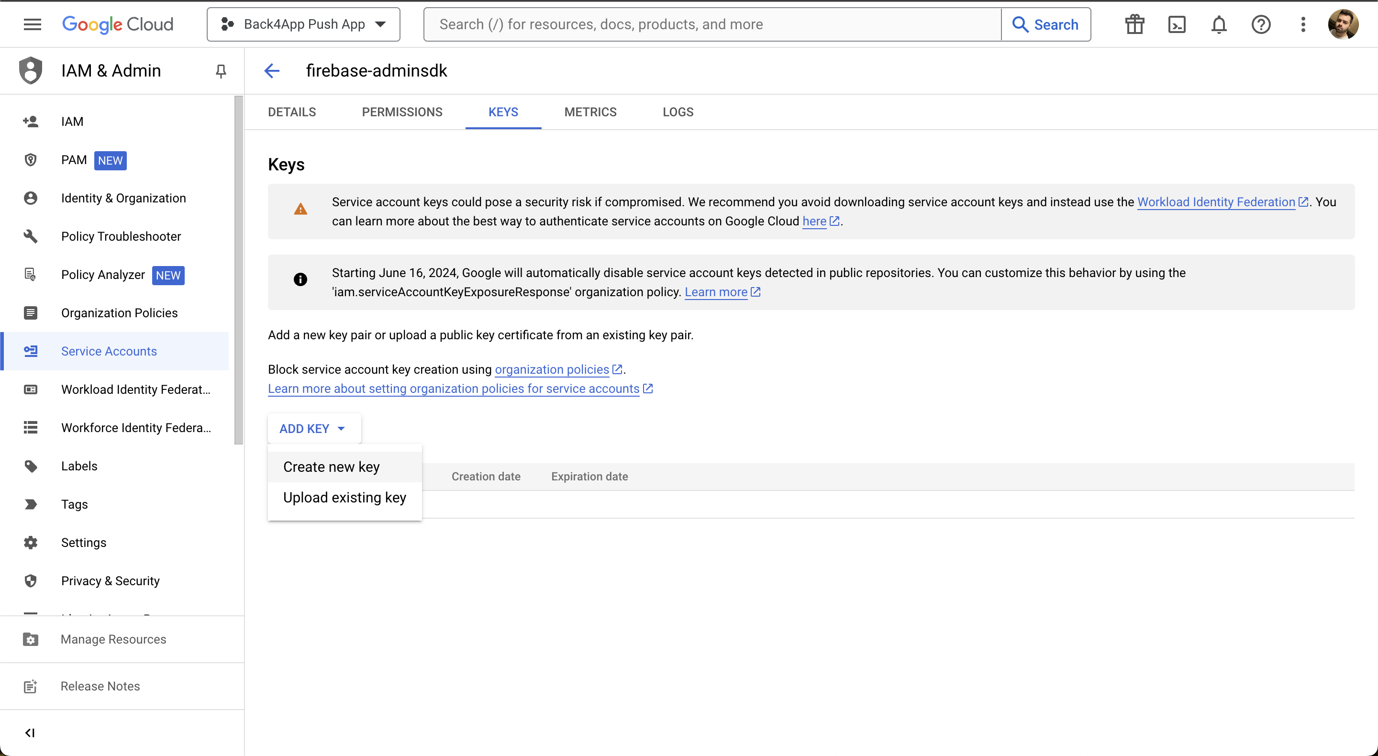
Task: Expand the Back4App Push App project selector
Action: pos(303,24)
